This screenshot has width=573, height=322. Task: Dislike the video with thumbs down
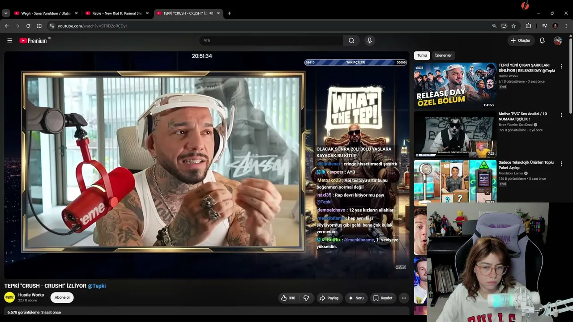306,298
